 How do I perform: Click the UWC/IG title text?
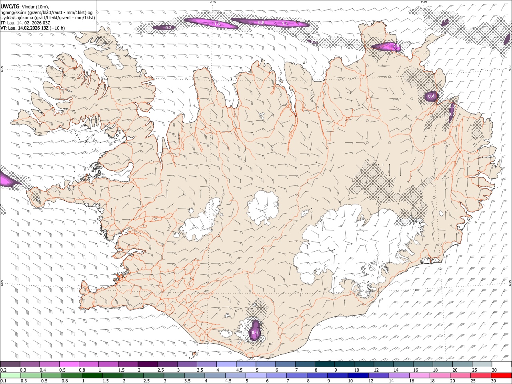[10, 7]
